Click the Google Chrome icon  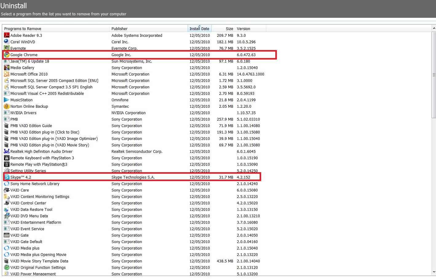(6, 55)
